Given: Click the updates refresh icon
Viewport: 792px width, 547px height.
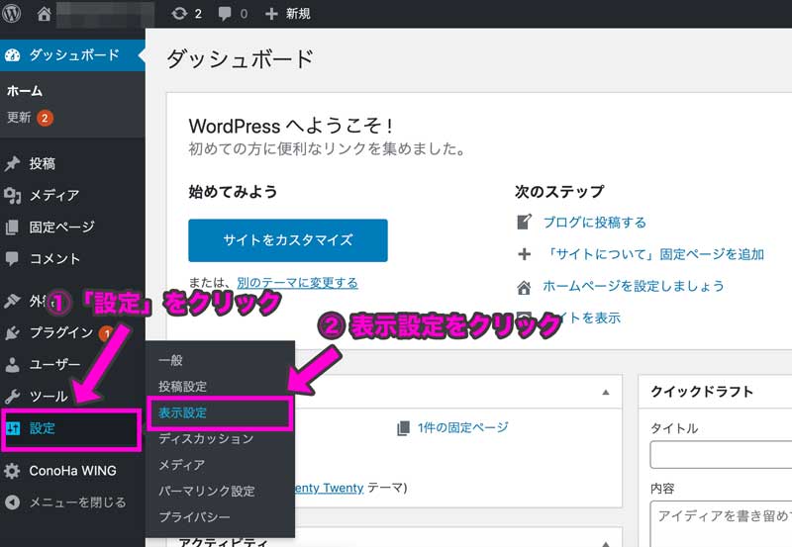Looking at the screenshot, I should click(x=178, y=14).
